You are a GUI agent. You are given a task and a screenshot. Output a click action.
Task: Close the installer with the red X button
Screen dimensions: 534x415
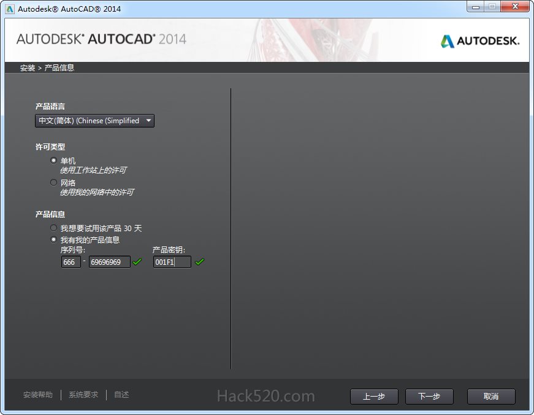513,7
